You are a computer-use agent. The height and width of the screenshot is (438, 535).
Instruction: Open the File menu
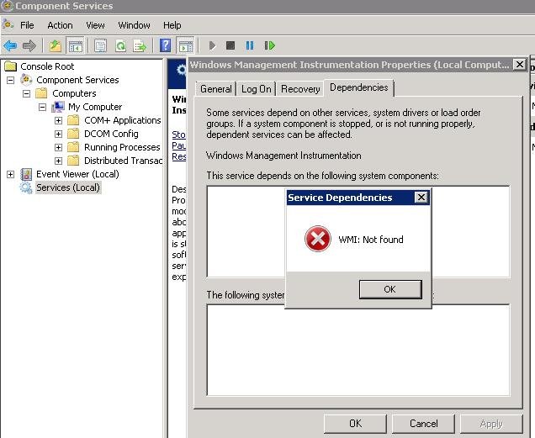[x=27, y=25]
